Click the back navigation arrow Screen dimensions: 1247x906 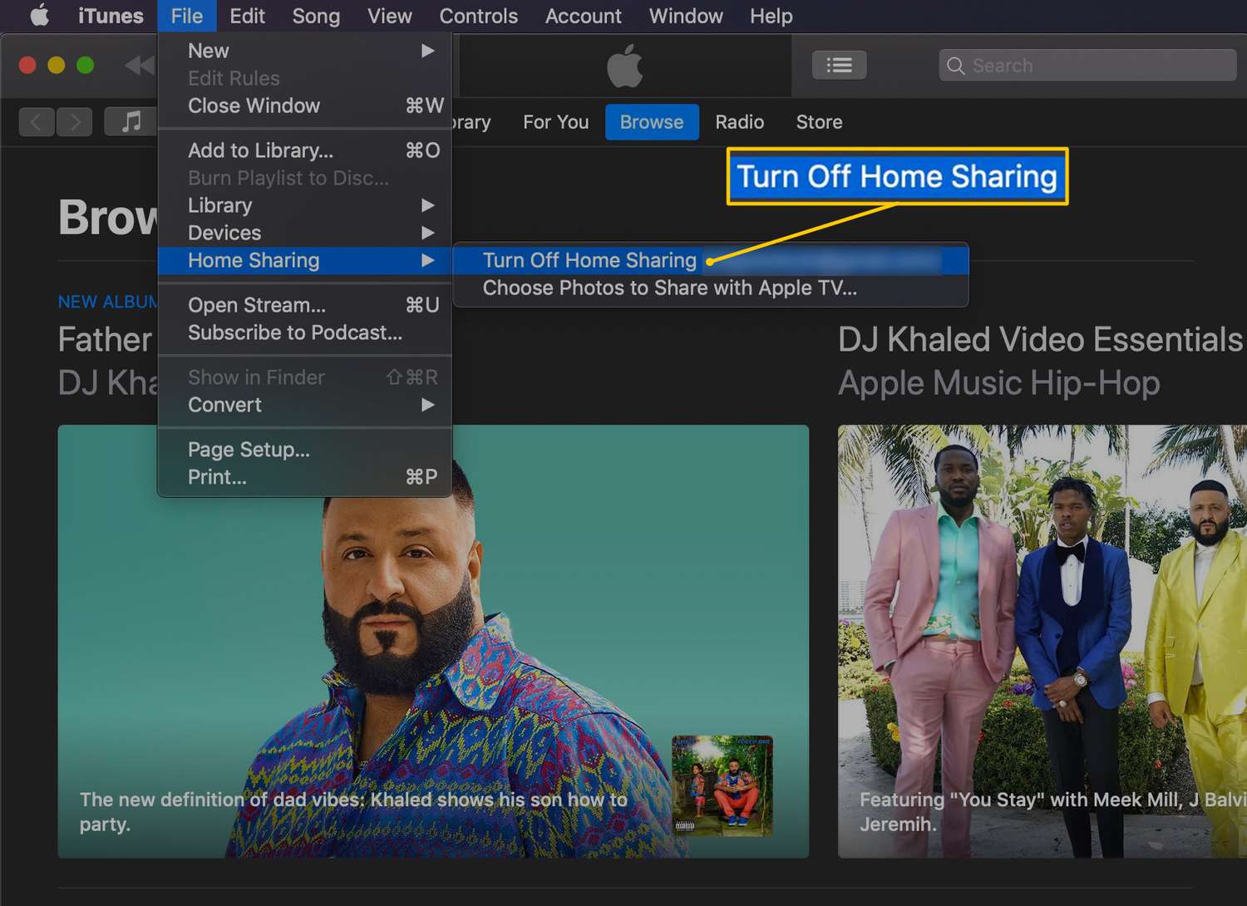click(x=37, y=122)
